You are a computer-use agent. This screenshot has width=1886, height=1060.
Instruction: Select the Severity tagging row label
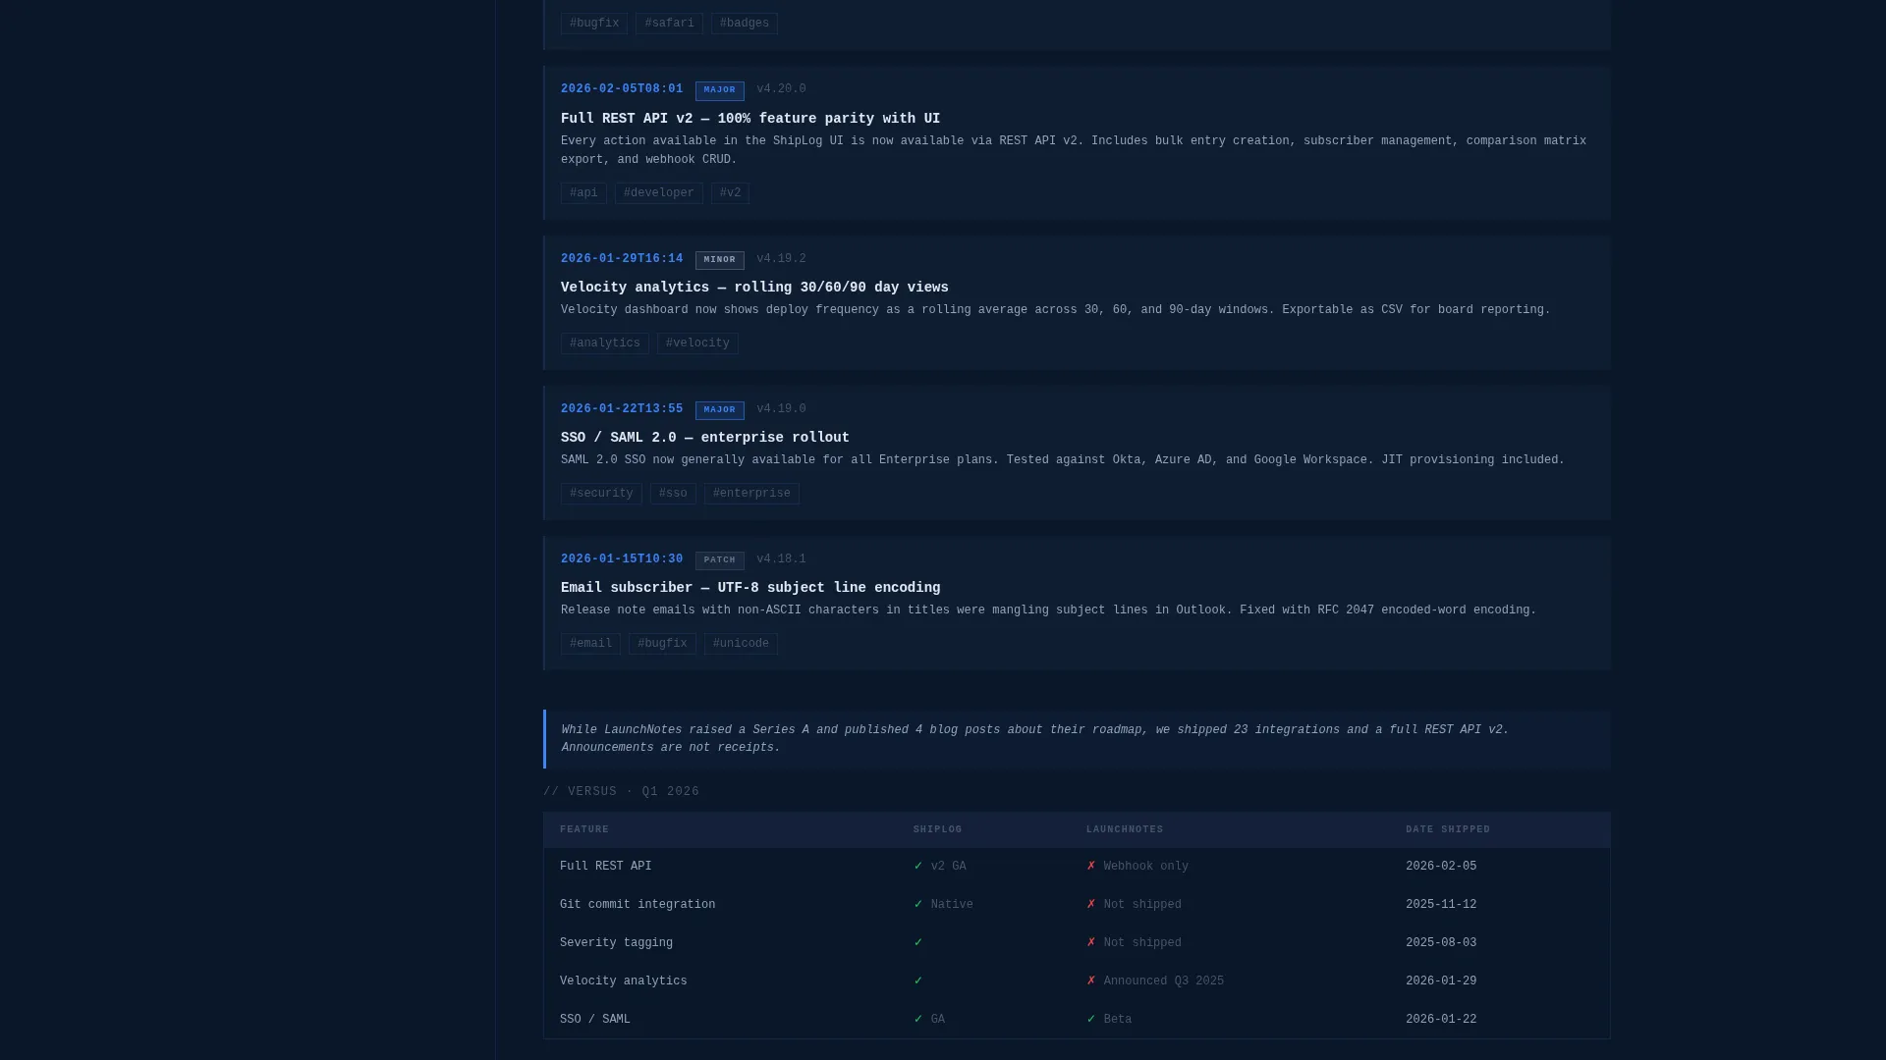click(616, 943)
